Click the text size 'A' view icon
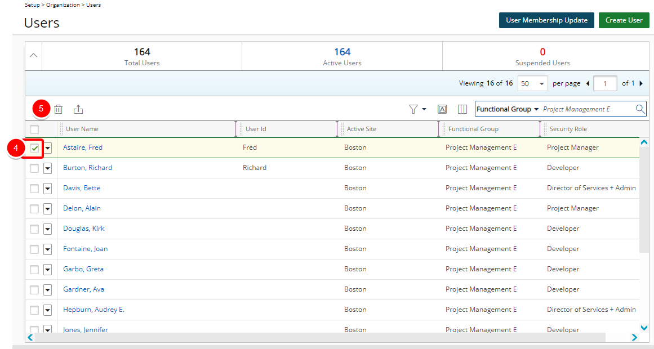The width and height of the screenshot is (654, 349). tap(442, 109)
